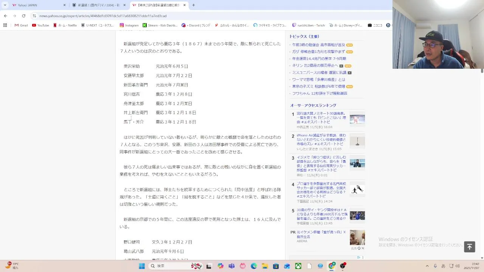The image size is (484, 272).
Task: Open Outlook from the taskbar
Action: 287,266
